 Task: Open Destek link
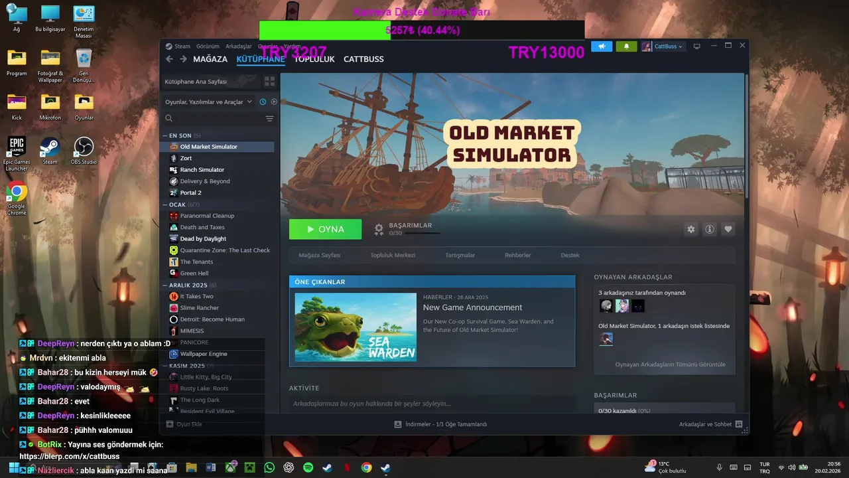570,255
